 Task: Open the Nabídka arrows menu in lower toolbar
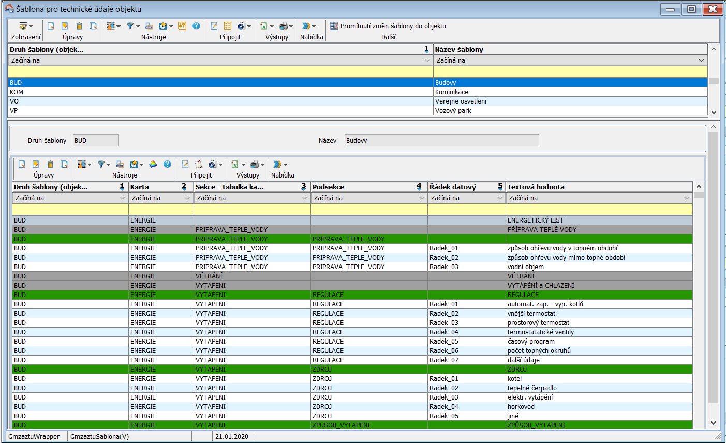tap(278, 165)
